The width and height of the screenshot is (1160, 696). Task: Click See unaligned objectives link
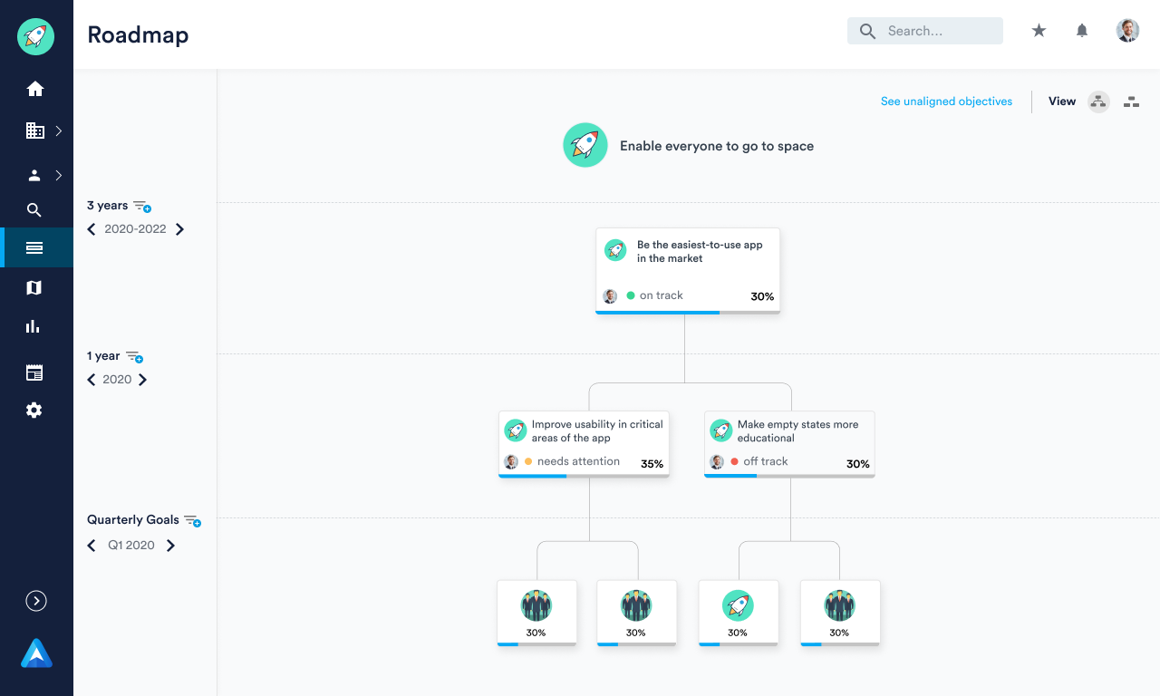(946, 101)
